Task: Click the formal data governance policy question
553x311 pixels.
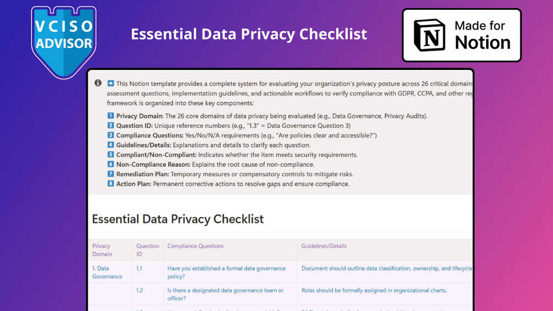Action: [226, 272]
